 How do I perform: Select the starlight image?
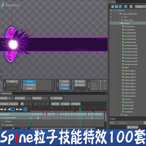point(128,112)
